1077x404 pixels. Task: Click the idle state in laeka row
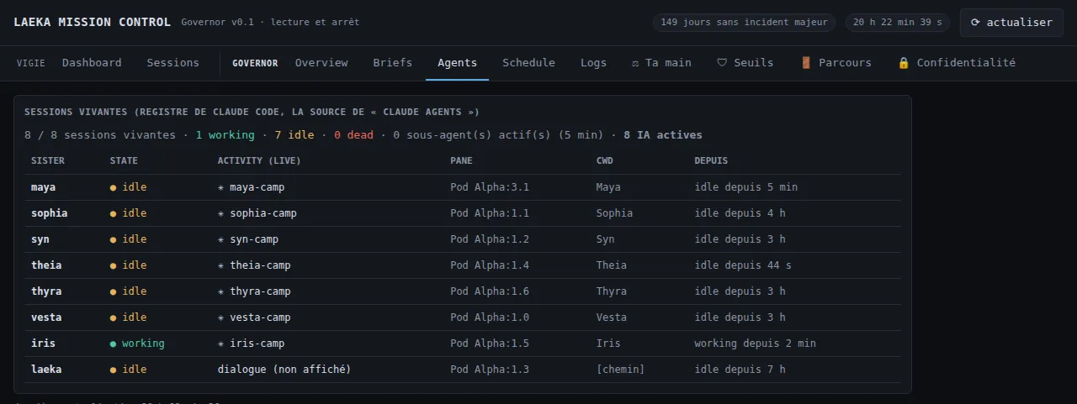point(128,370)
